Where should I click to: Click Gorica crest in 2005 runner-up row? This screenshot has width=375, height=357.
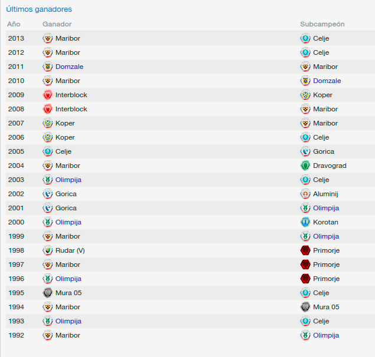[305, 151]
